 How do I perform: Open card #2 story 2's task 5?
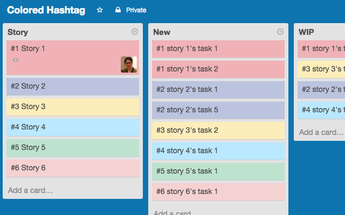(x=218, y=110)
